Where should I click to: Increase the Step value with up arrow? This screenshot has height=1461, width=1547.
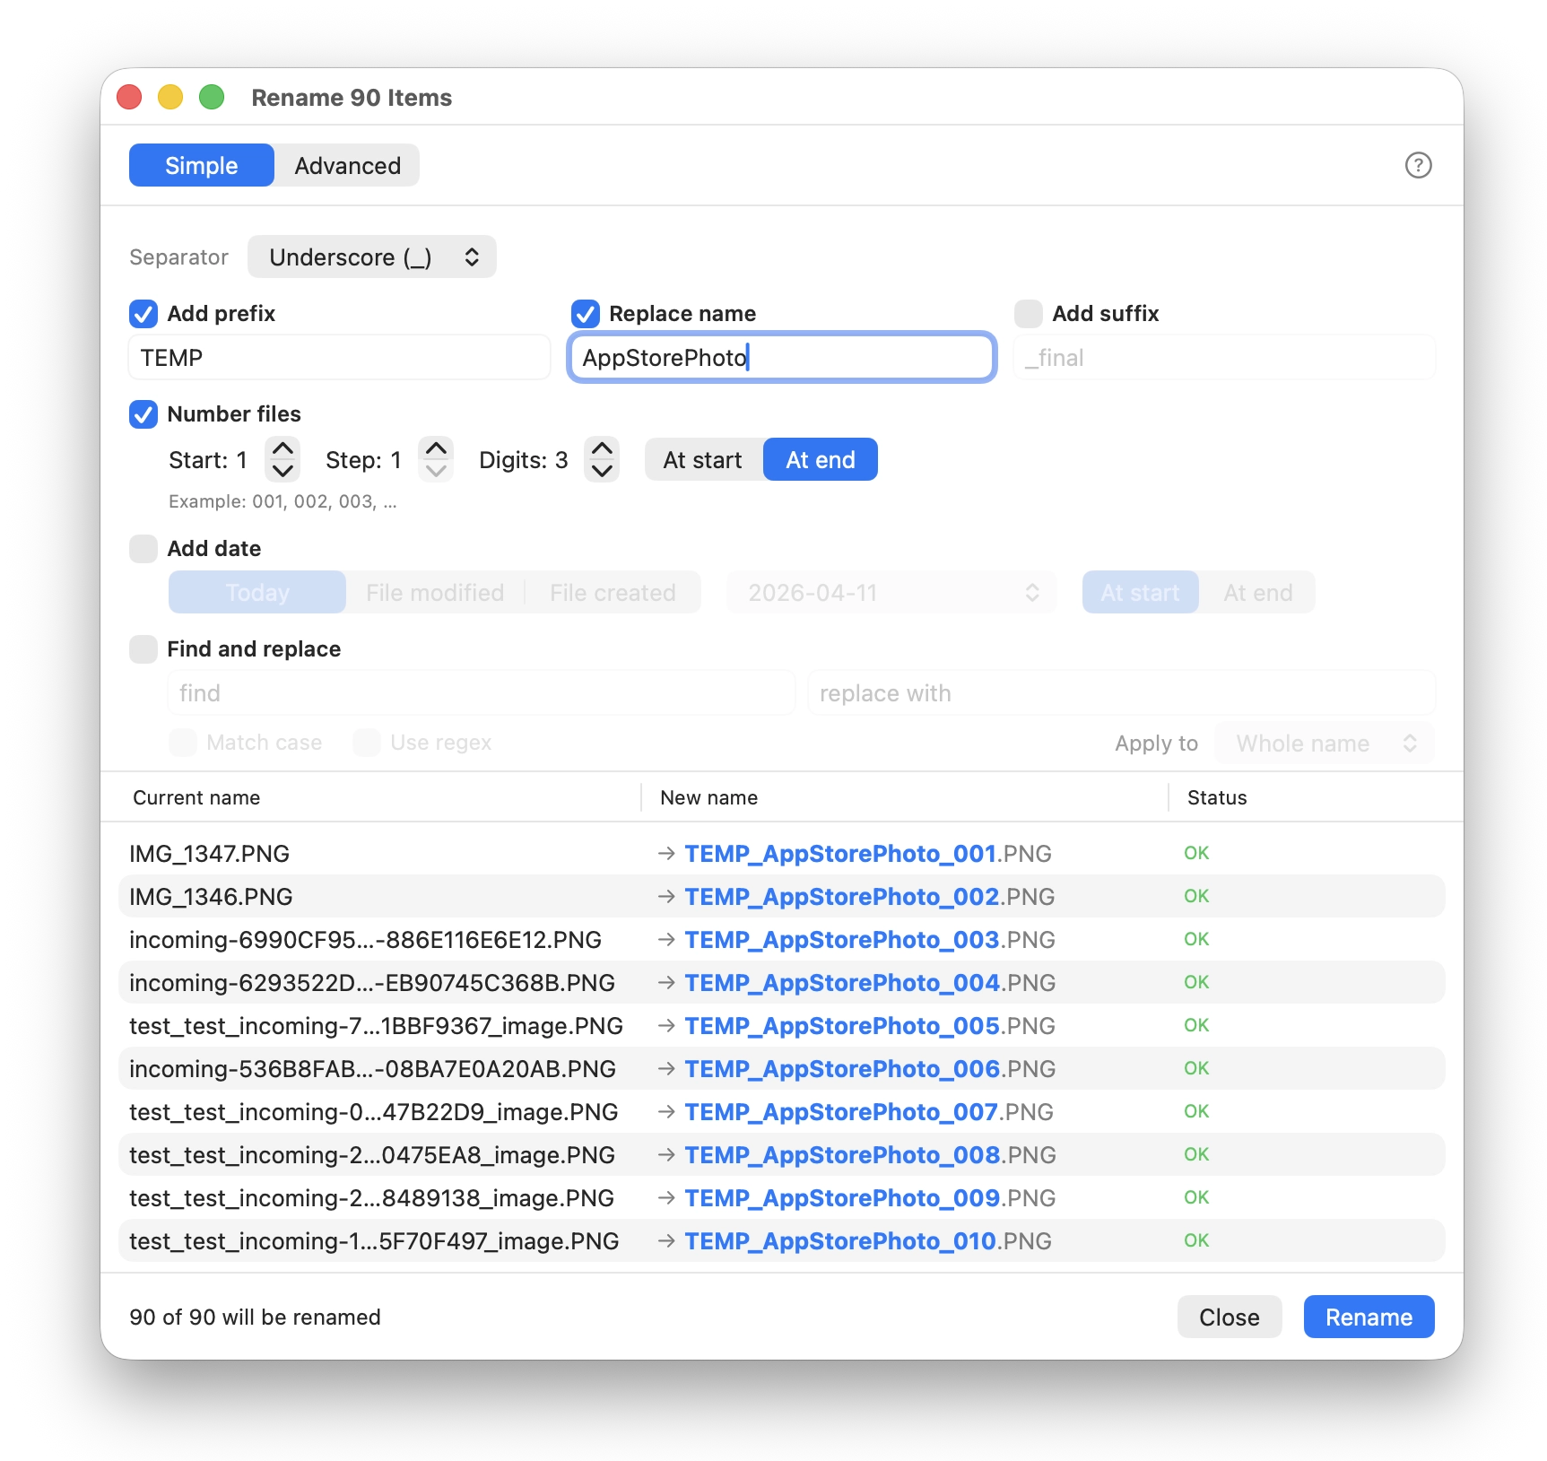click(x=436, y=449)
